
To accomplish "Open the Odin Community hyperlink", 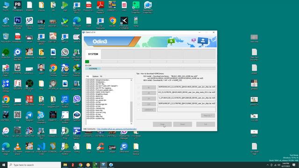I will pos(117,129).
